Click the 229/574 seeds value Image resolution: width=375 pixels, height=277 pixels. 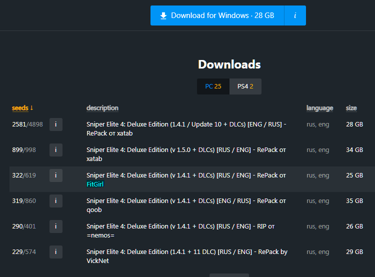point(24,252)
